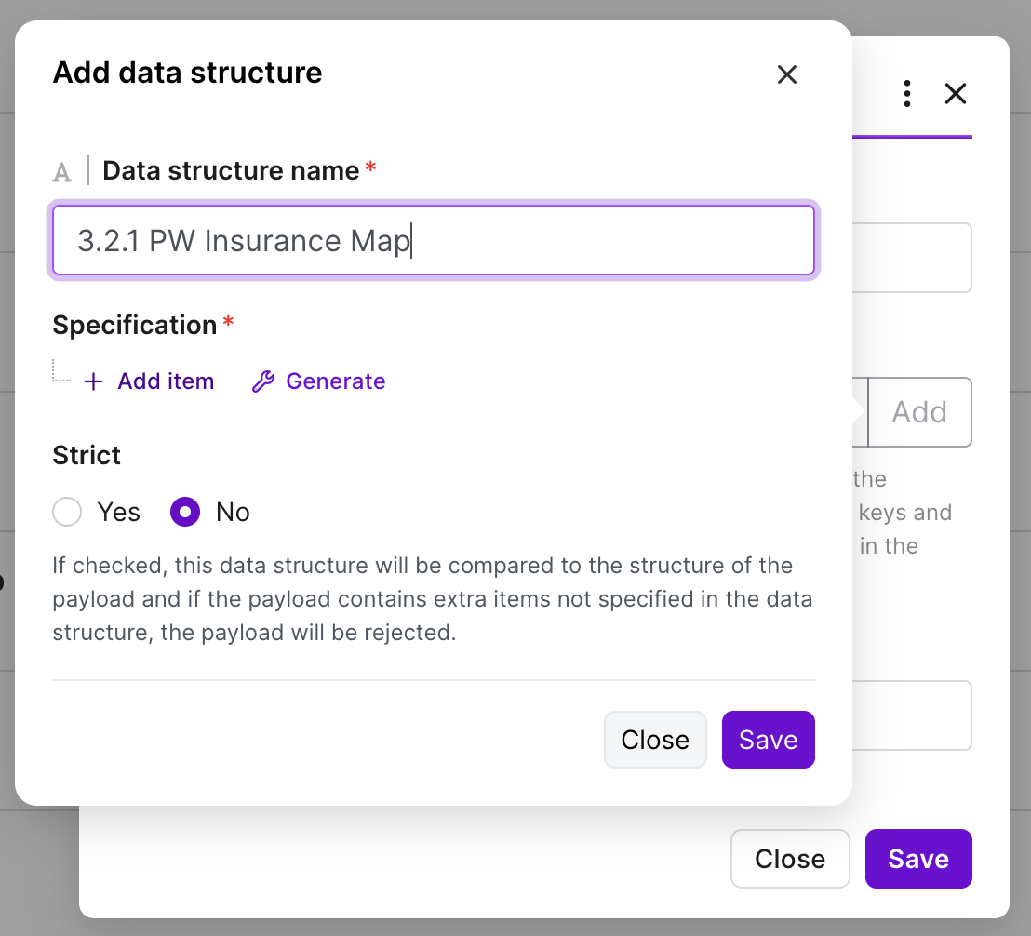The height and width of the screenshot is (936, 1031).
Task: Click the text type 'A' icon
Action: coord(61,172)
